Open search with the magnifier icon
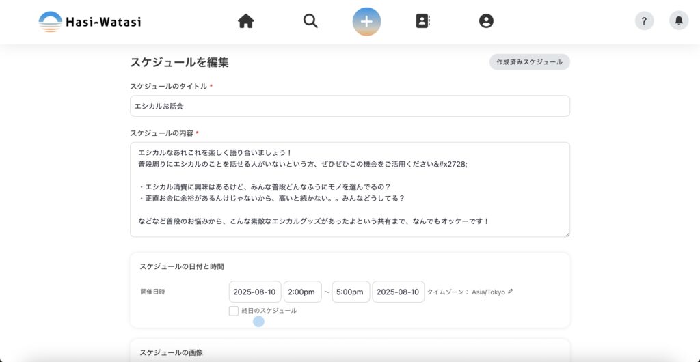The height and width of the screenshot is (362, 700). (x=310, y=21)
